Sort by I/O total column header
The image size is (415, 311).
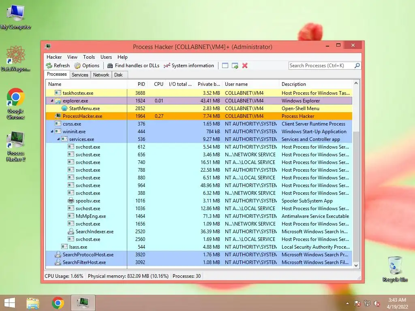click(x=180, y=84)
